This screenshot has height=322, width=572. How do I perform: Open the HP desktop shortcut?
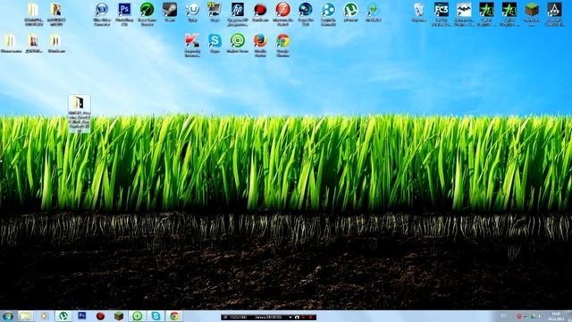tap(238, 10)
